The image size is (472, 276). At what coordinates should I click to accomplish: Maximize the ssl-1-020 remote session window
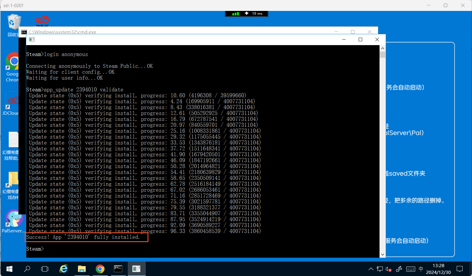[445, 5]
